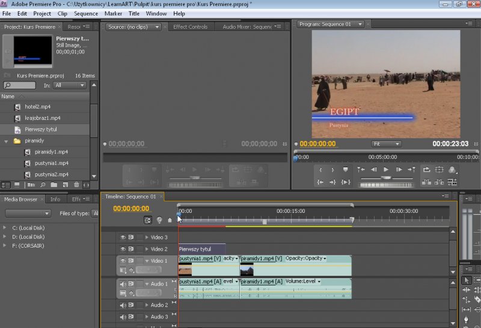Switch Project panel to icon view

[16, 185]
